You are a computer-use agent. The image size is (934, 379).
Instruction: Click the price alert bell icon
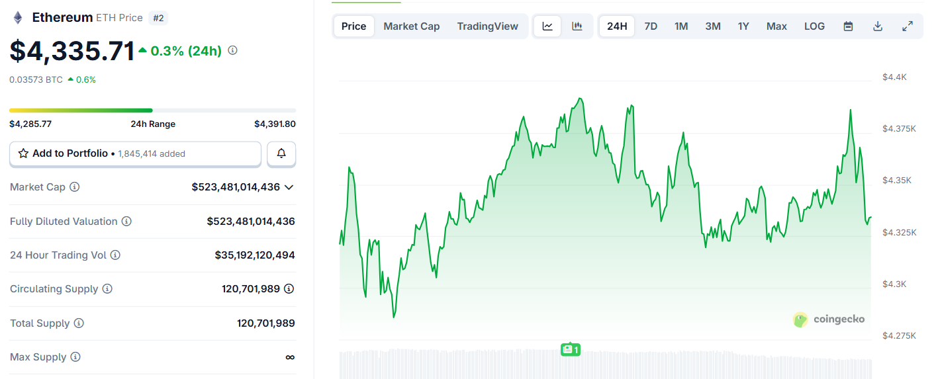point(281,153)
